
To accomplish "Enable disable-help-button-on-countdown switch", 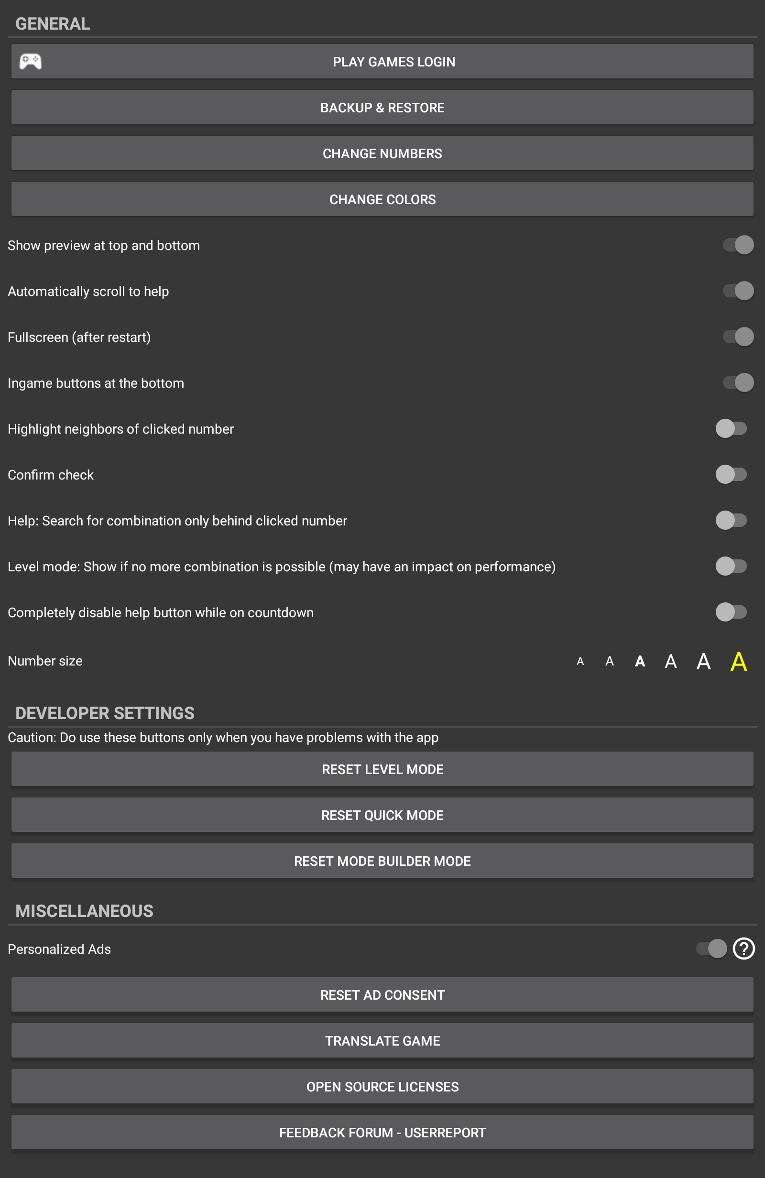I will click(x=731, y=612).
